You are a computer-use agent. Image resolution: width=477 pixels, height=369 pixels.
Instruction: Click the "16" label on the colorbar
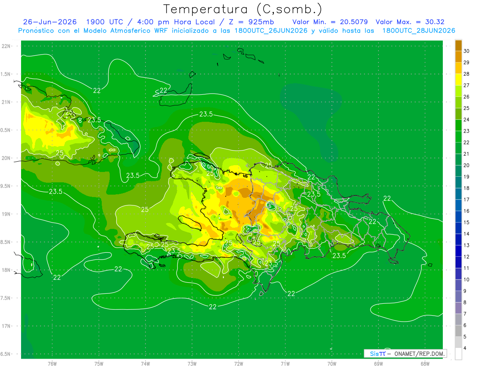click(x=467, y=211)
